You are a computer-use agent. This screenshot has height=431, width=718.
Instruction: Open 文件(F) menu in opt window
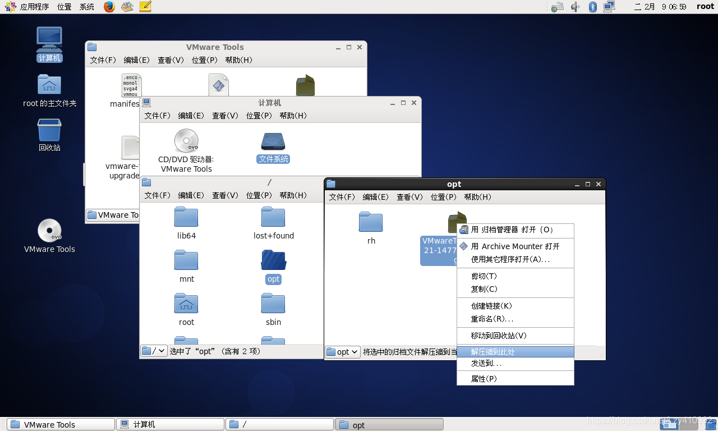342,197
